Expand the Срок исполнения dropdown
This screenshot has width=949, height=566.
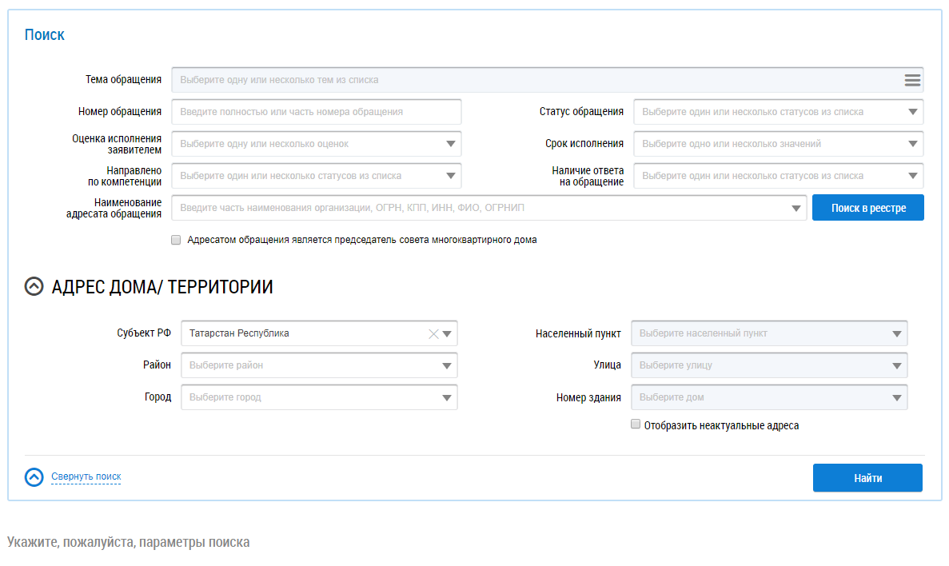click(x=912, y=144)
